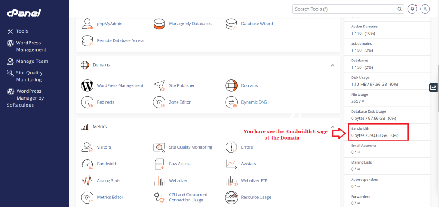Click the Bandwidth statistic label
Viewport: 439px width, 207px height.
coord(360,128)
